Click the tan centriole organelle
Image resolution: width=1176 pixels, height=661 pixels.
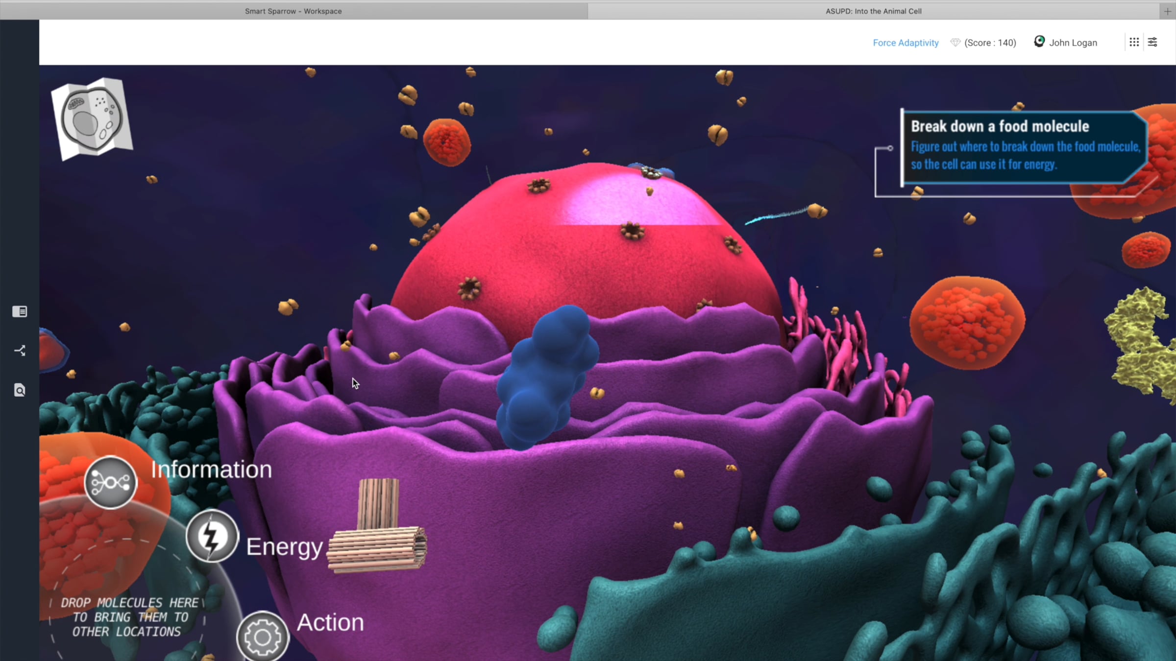pos(377,526)
